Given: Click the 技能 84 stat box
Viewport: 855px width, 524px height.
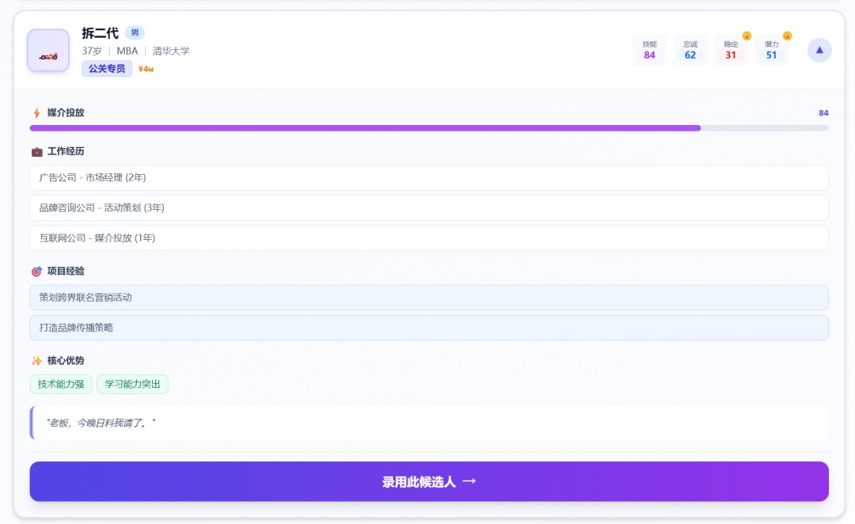Looking at the screenshot, I should pyautogui.click(x=649, y=50).
